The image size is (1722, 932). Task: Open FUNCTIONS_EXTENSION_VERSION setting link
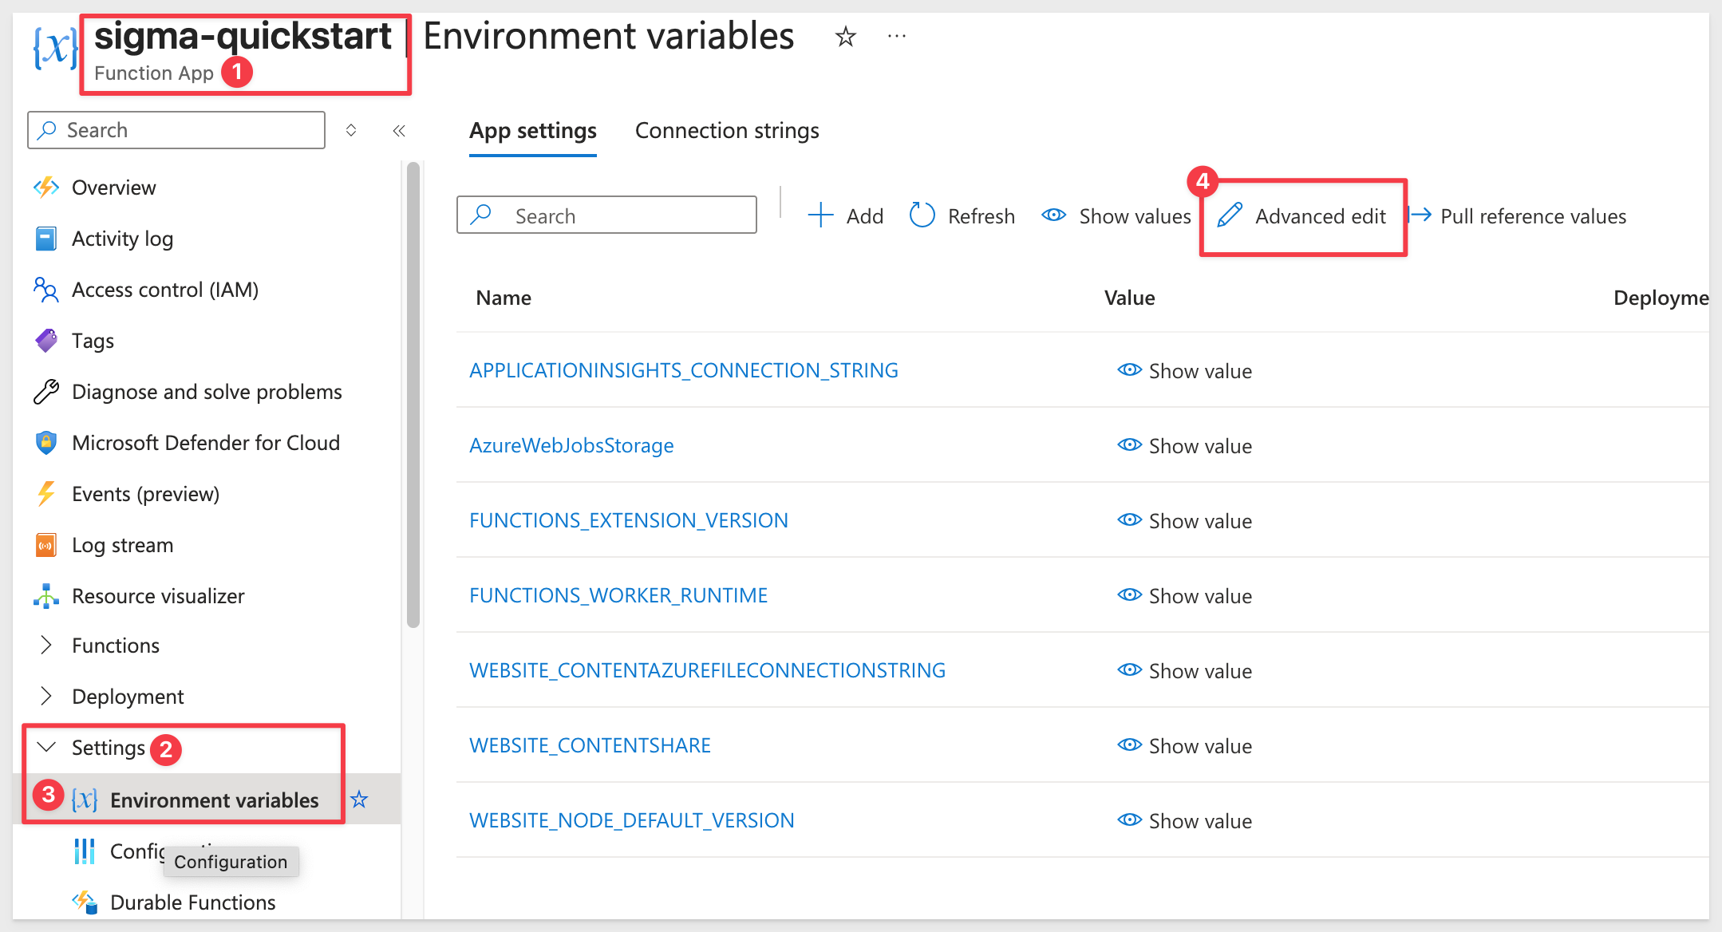pyautogui.click(x=629, y=520)
